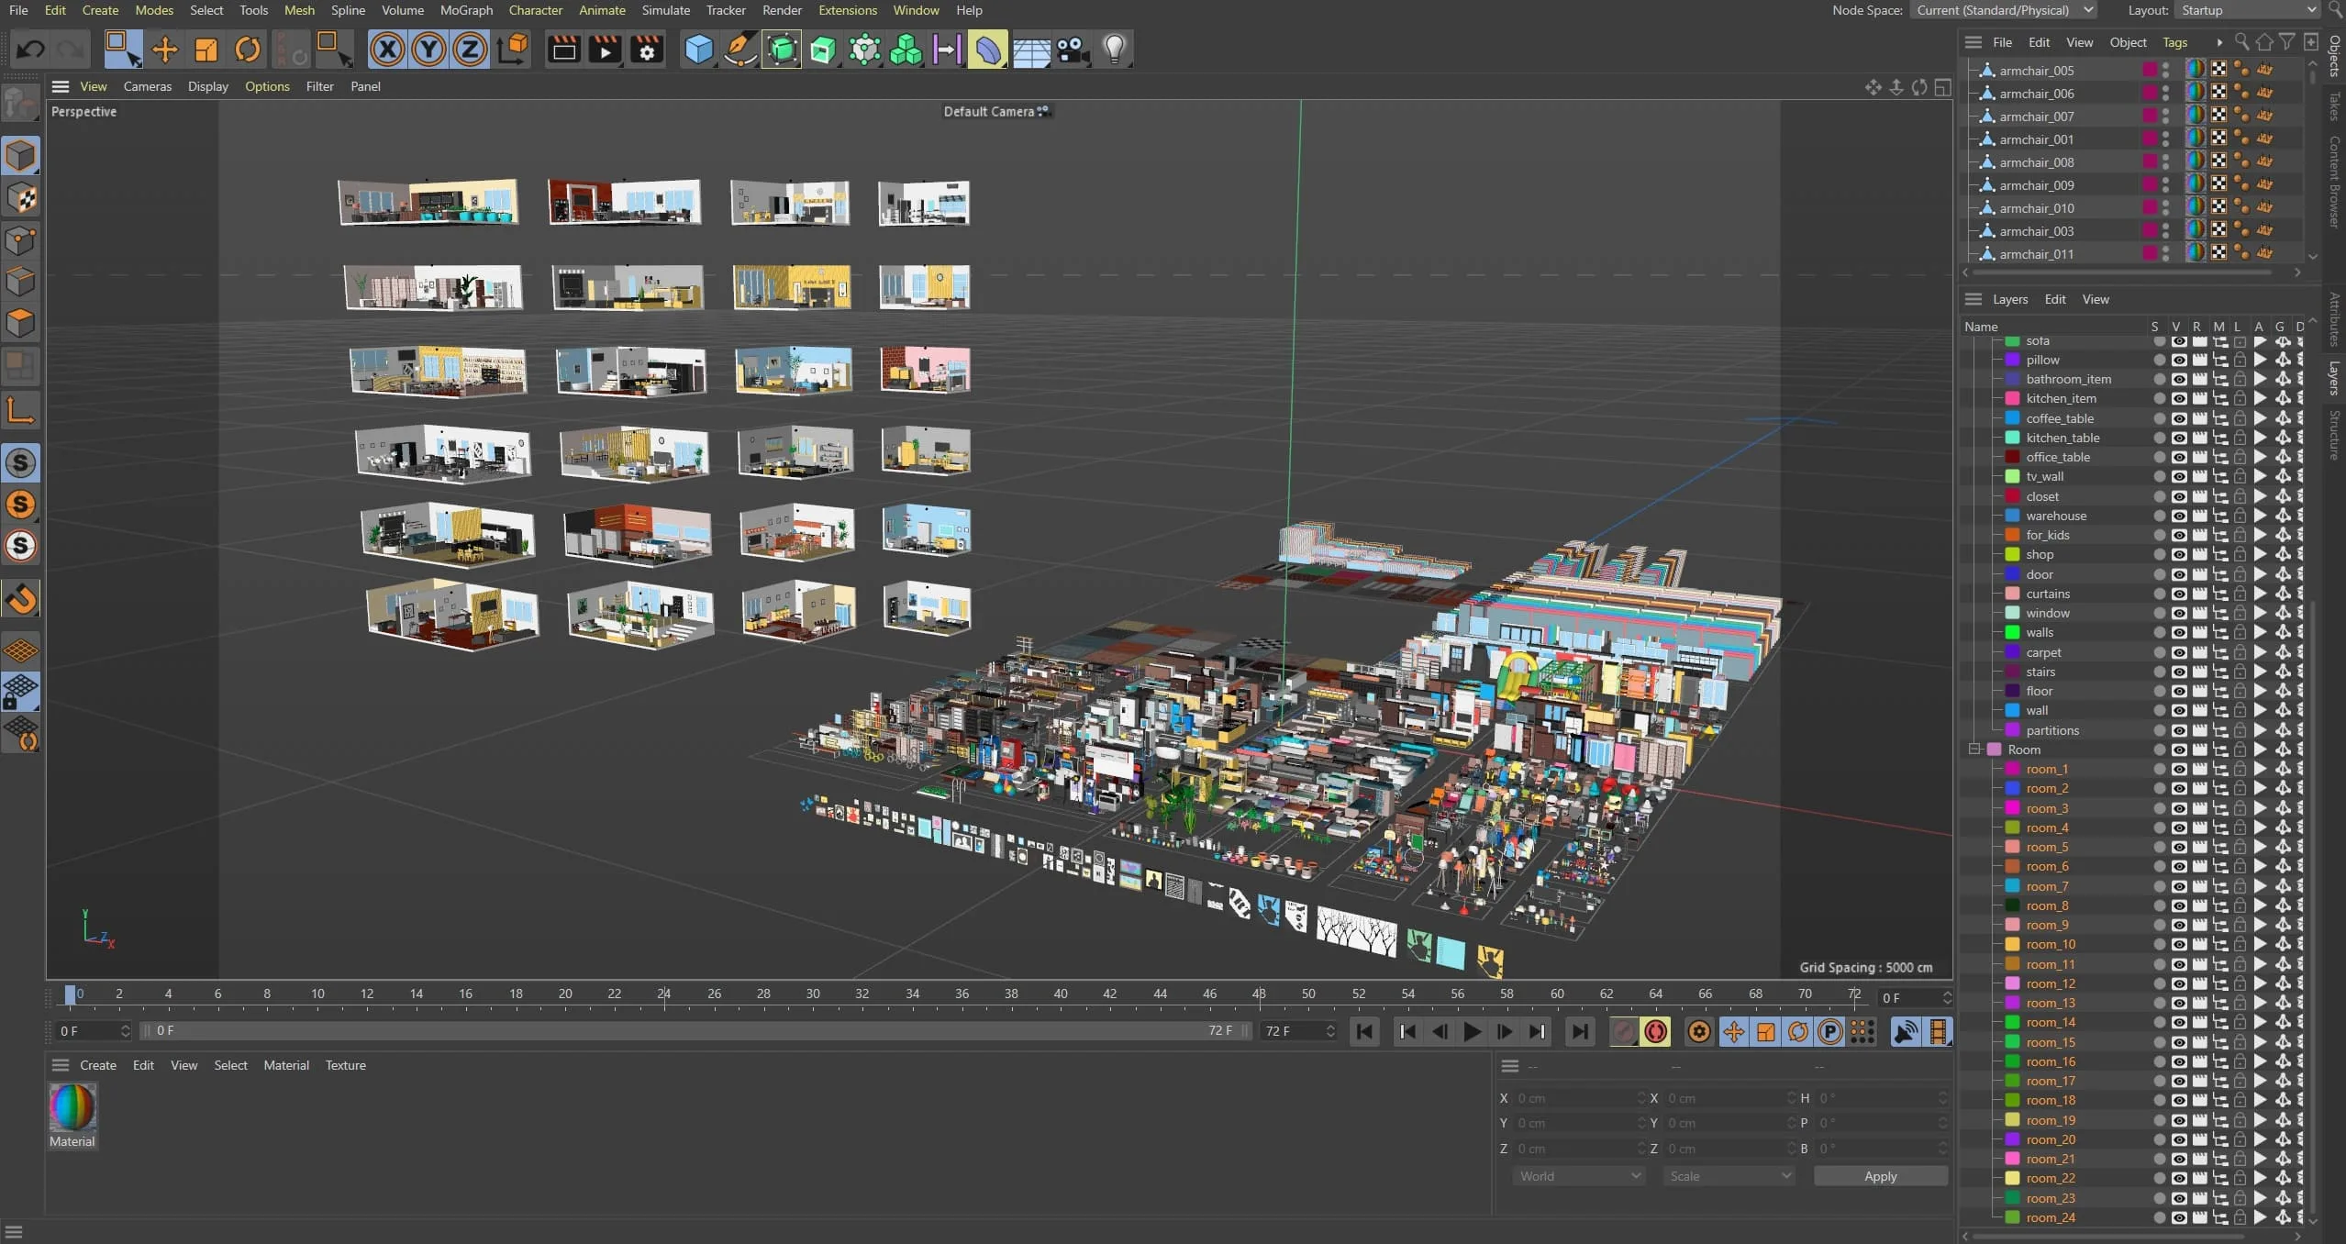Toggle visibility eye of room_5 layer

pos(2179,847)
